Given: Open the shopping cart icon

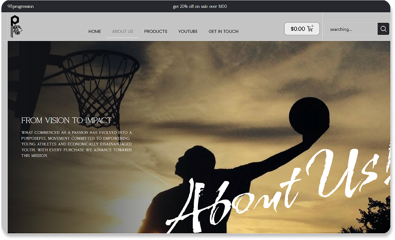Looking at the screenshot, I should point(310,29).
